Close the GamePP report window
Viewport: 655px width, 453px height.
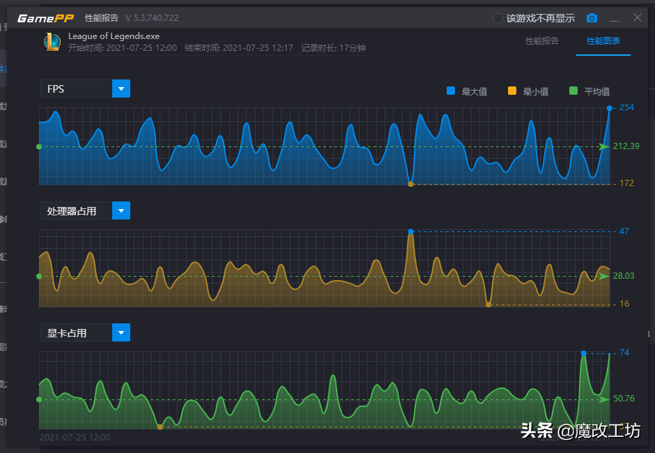tap(637, 18)
